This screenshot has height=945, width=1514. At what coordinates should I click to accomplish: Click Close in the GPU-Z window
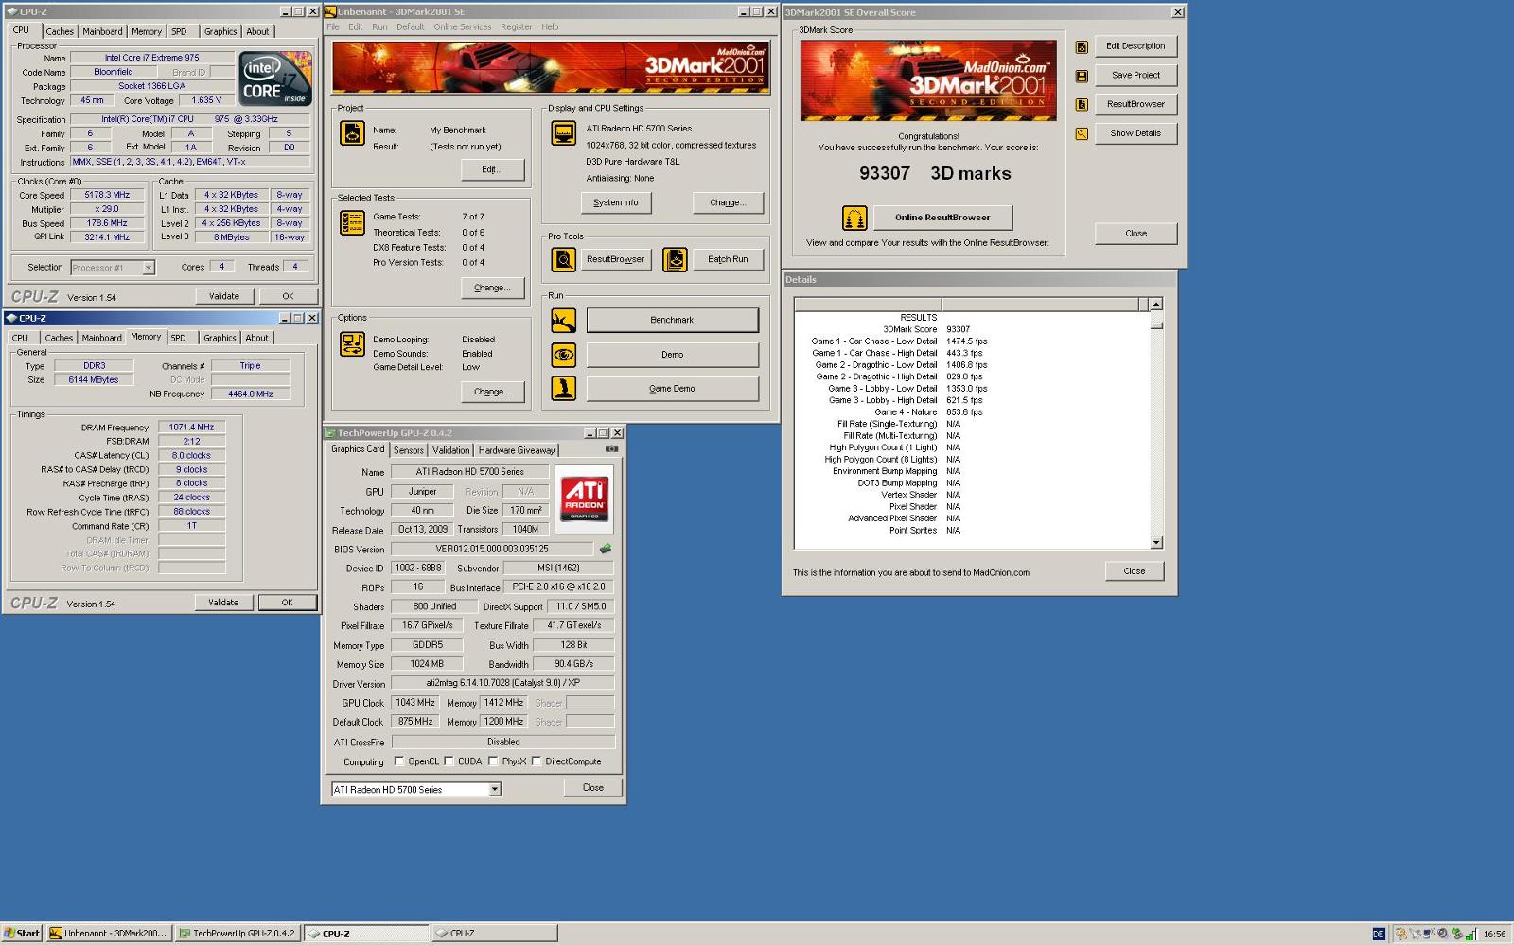(x=592, y=787)
